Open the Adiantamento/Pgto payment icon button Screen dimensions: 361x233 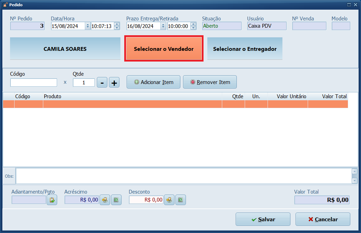(52, 200)
